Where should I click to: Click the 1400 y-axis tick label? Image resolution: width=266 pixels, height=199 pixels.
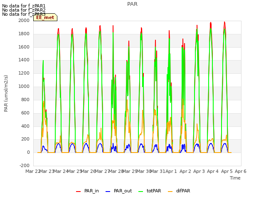pyautogui.click(x=24, y=60)
